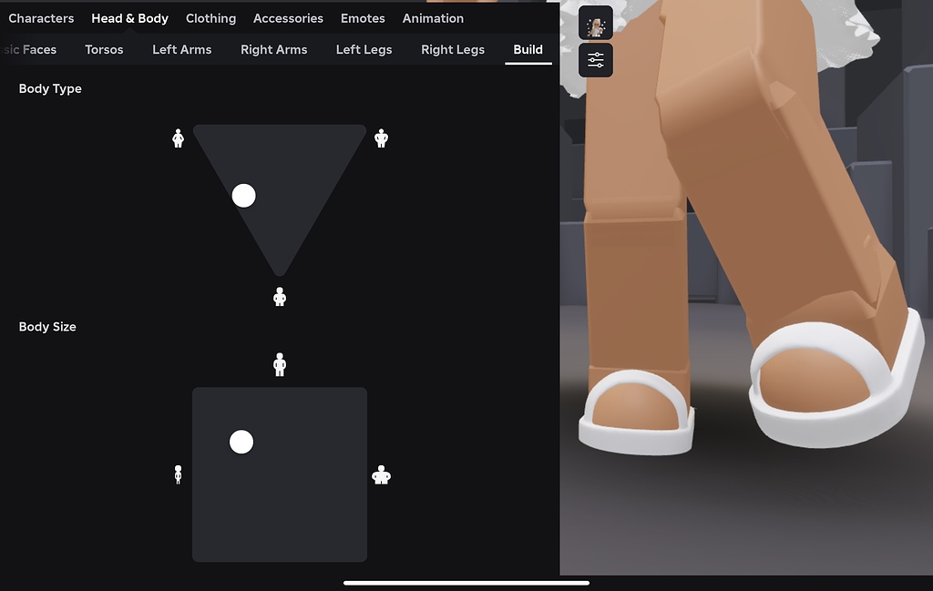
Task: Click the broad figure icon right of Body Size
Action: tap(381, 474)
